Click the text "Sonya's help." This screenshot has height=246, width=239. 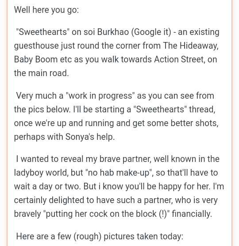[x=90, y=137]
